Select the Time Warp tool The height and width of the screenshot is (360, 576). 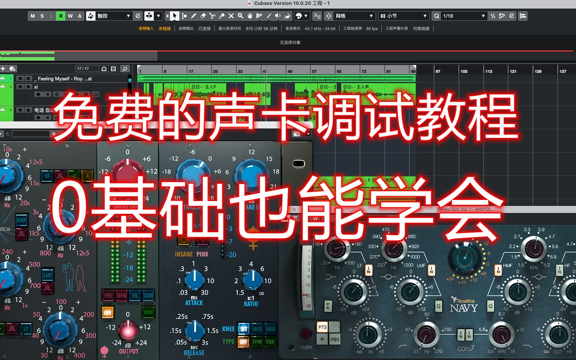click(259, 16)
